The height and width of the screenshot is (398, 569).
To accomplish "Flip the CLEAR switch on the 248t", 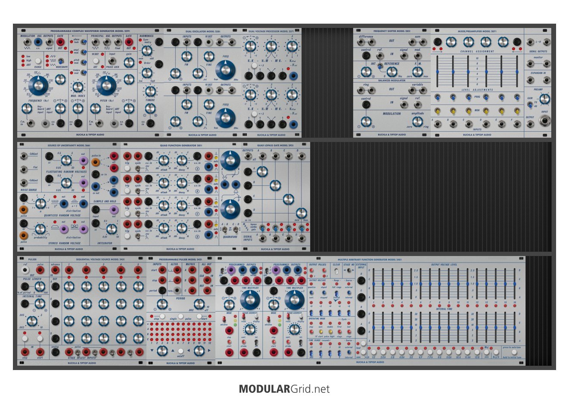I will 336,271.
